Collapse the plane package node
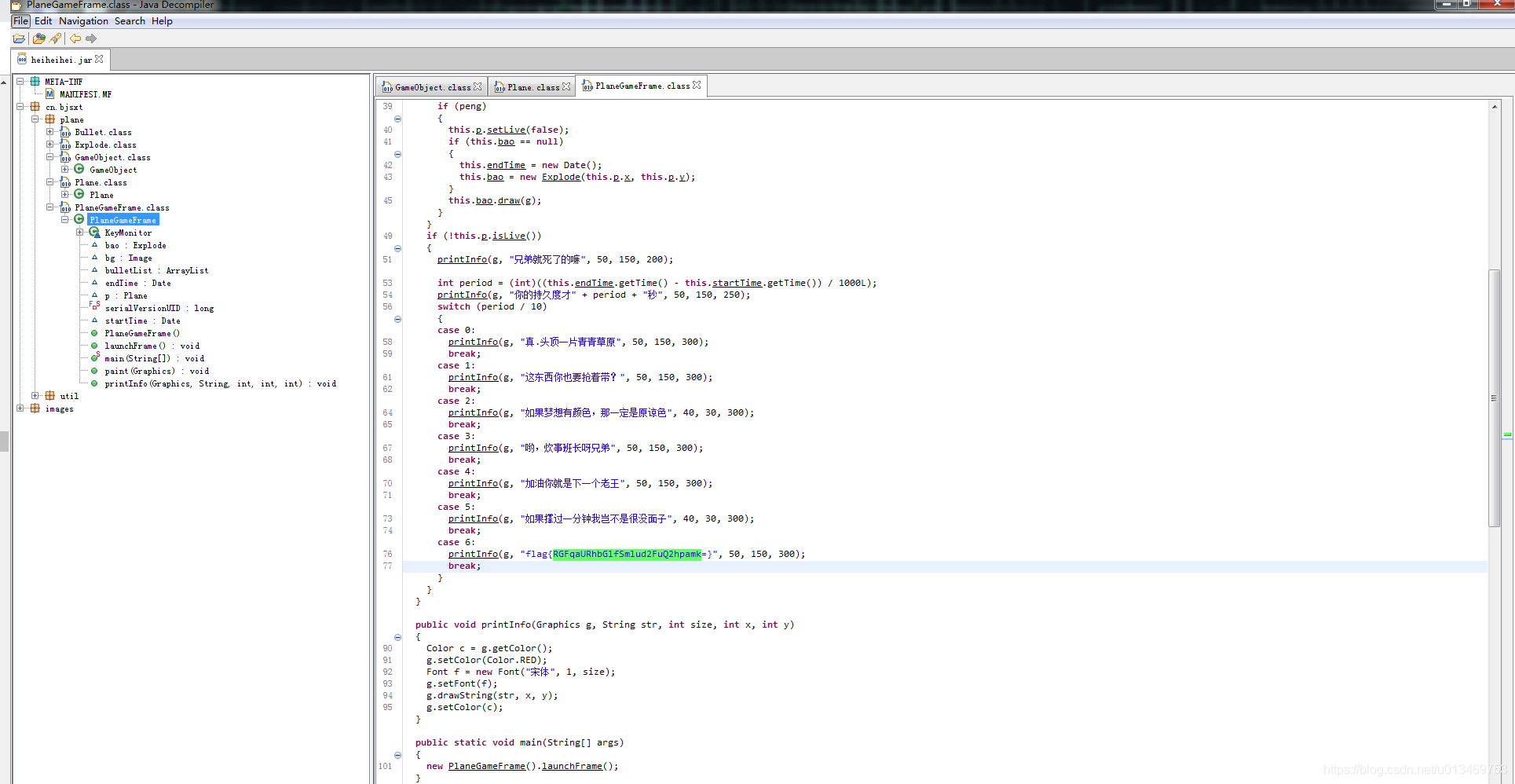The height and width of the screenshot is (784, 1515). pyautogui.click(x=35, y=119)
